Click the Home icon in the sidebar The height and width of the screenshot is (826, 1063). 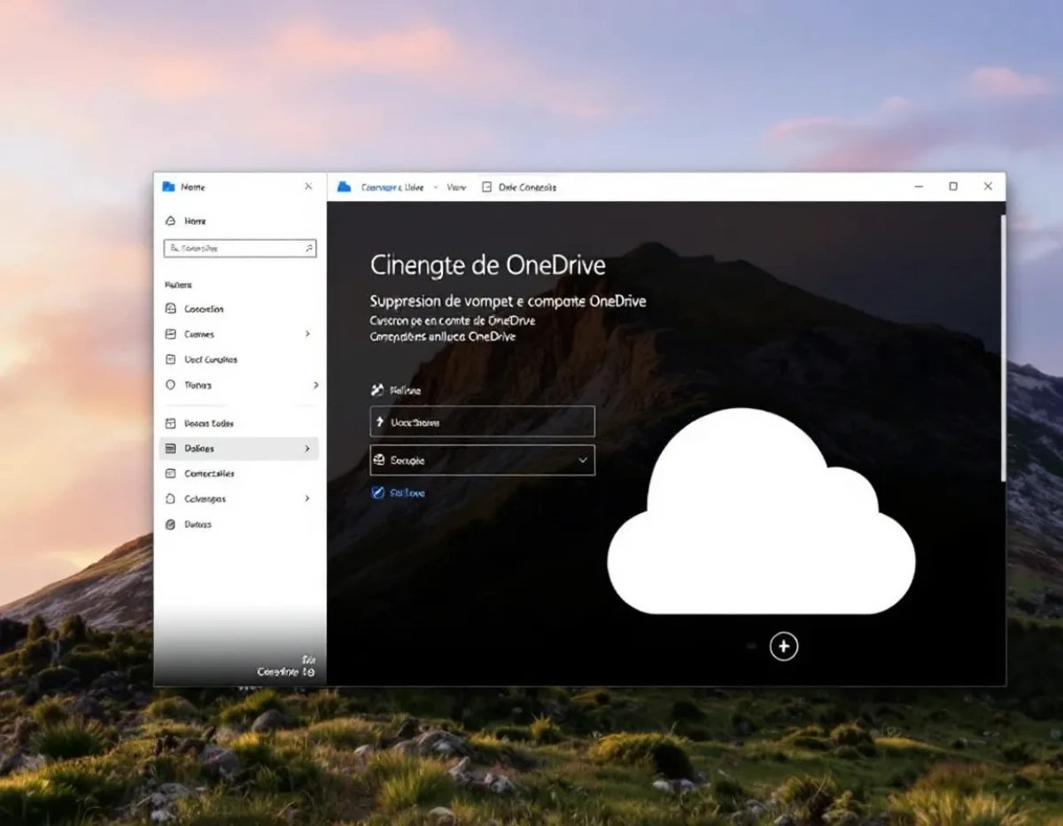170,220
